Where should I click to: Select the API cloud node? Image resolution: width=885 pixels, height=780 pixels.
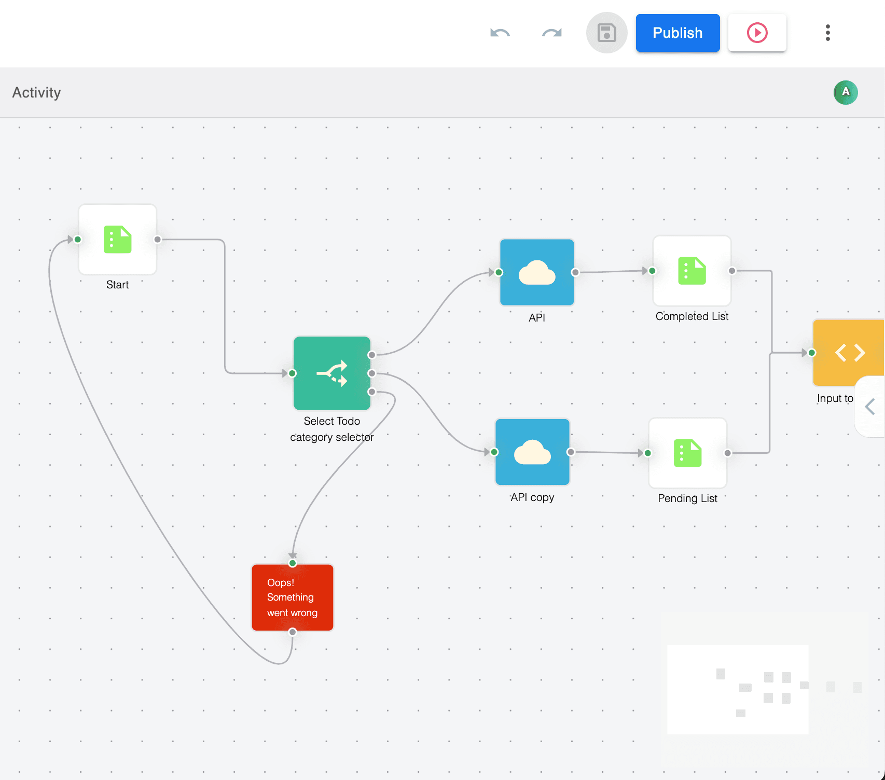[537, 272]
